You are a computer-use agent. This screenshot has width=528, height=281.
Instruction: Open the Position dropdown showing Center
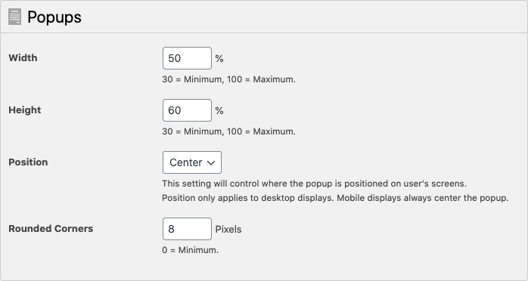[x=192, y=162]
